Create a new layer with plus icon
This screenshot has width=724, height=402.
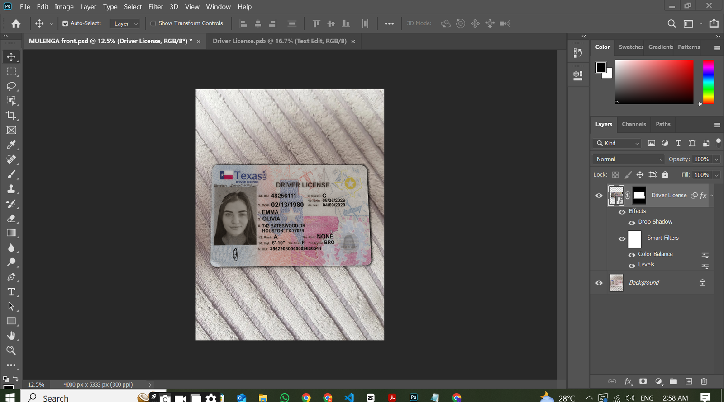(689, 382)
